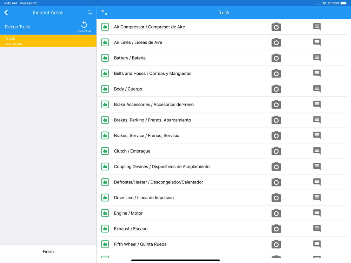Screen dimensions: 351x263
Task: Tap the Finish button
Action: pos(48,251)
